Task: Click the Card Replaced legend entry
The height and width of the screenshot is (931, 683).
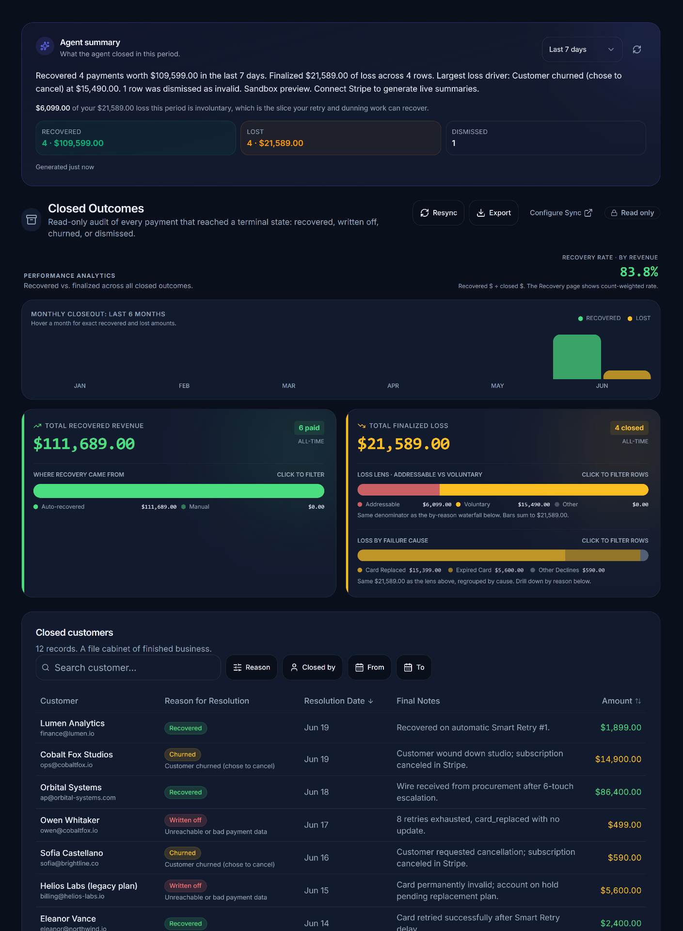Action: pyautogui.click(x=399, y=570)
